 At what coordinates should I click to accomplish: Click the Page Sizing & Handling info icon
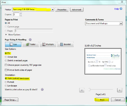(x=30, y=40)
